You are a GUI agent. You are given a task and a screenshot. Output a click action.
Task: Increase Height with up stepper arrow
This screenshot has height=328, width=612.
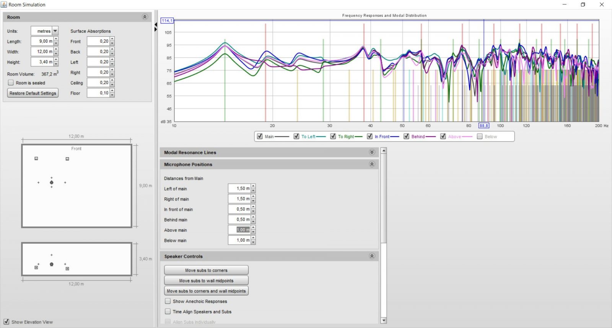pyautogui.click(x=56, y=60)
